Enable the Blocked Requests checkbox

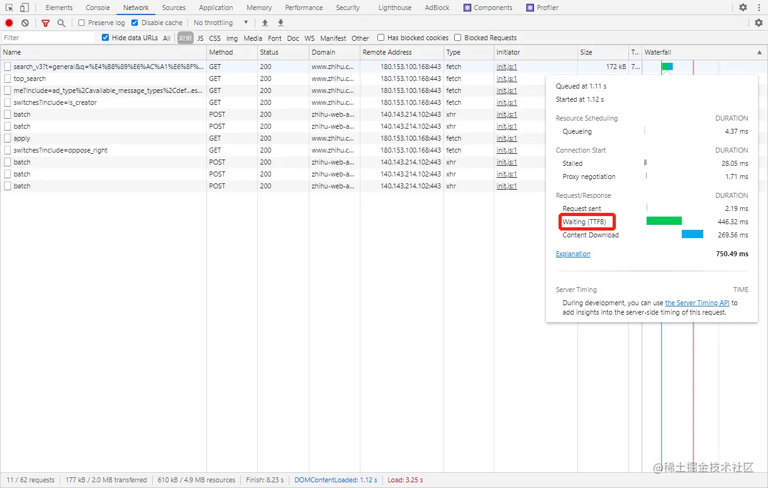[x=458, y=38]
